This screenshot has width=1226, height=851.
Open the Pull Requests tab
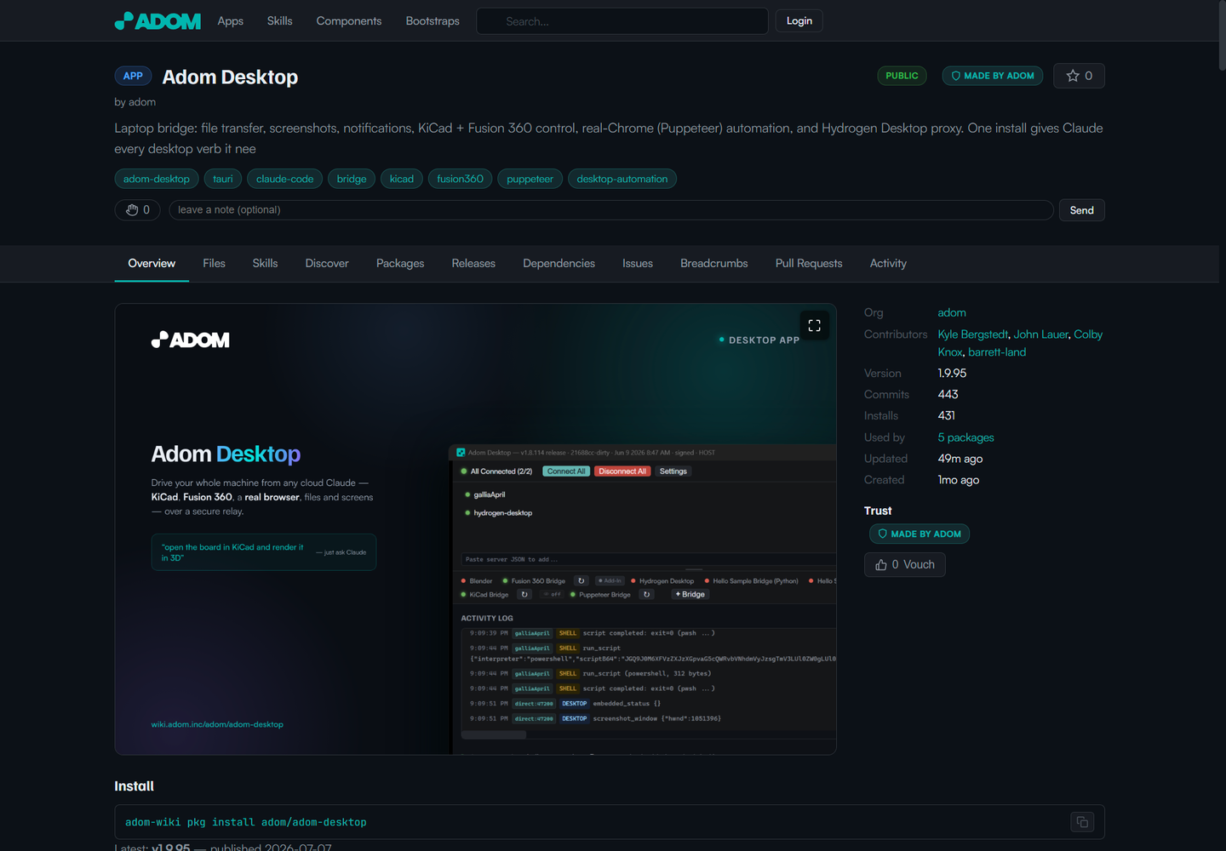click(808, 264)
